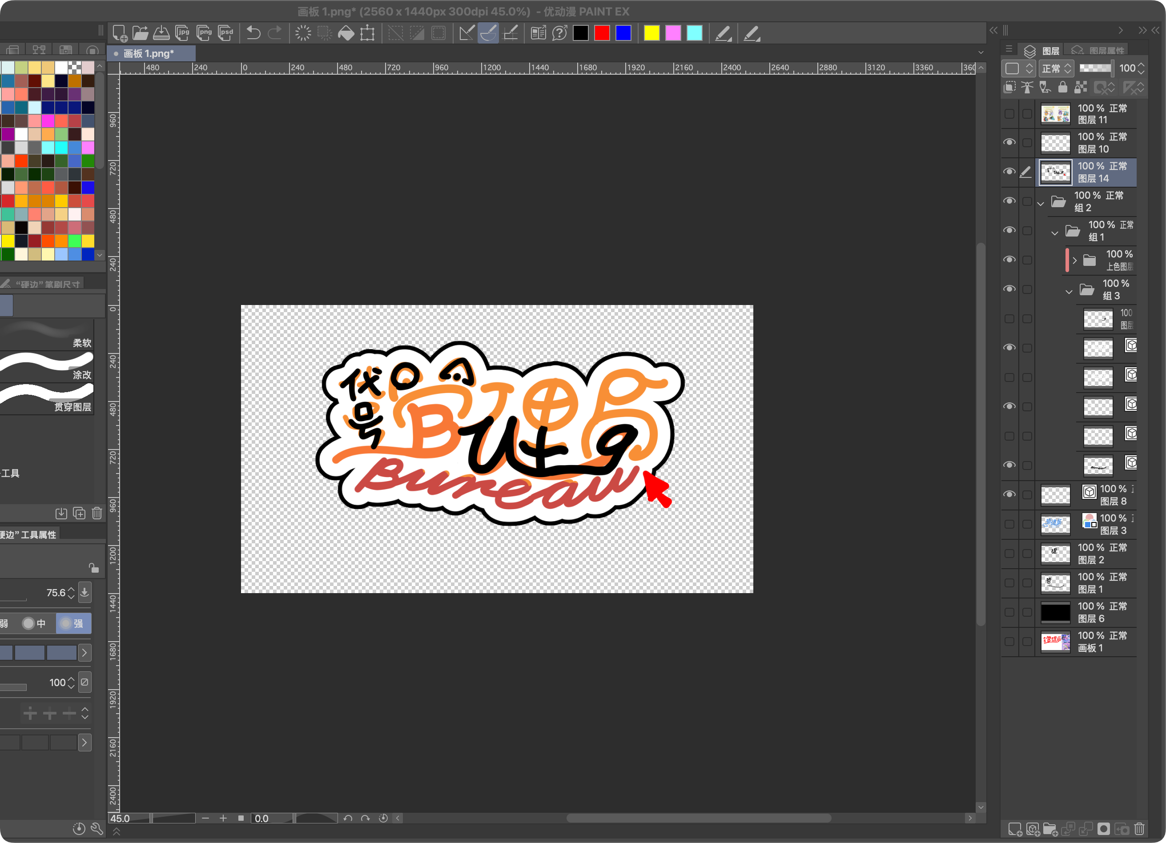Click the Open file folder icon
The image size is (1166, 843).
tap(140, 33)
